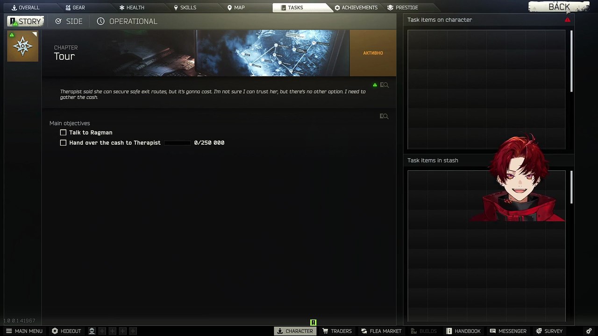
Task: Check the Hand over the cash objective
Action: tap(63, 143)
